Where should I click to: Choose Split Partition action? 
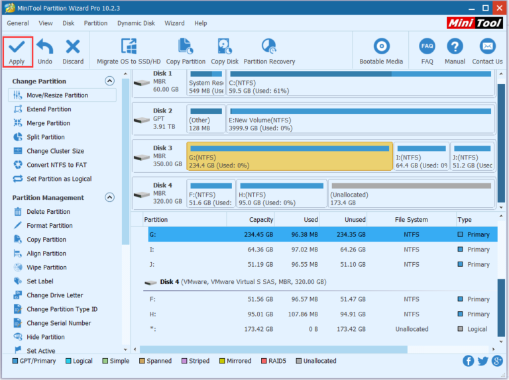point(46,137)
